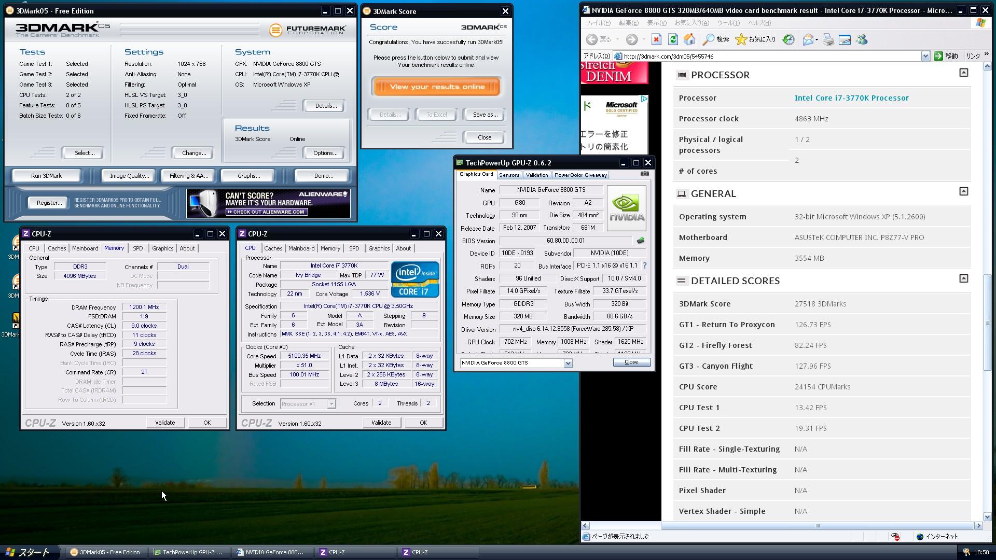Viewport: 996px width, 560px height.
Task: Click Run 3DMark button
Action: [x=46, y=176]
